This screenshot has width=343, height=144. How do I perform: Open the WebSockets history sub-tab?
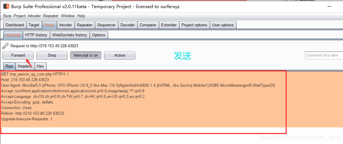point(70,35)
